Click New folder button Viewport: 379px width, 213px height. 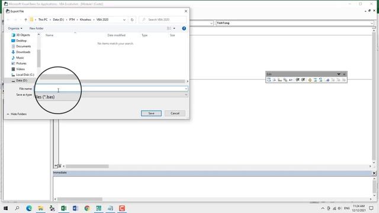click(37, 28)
